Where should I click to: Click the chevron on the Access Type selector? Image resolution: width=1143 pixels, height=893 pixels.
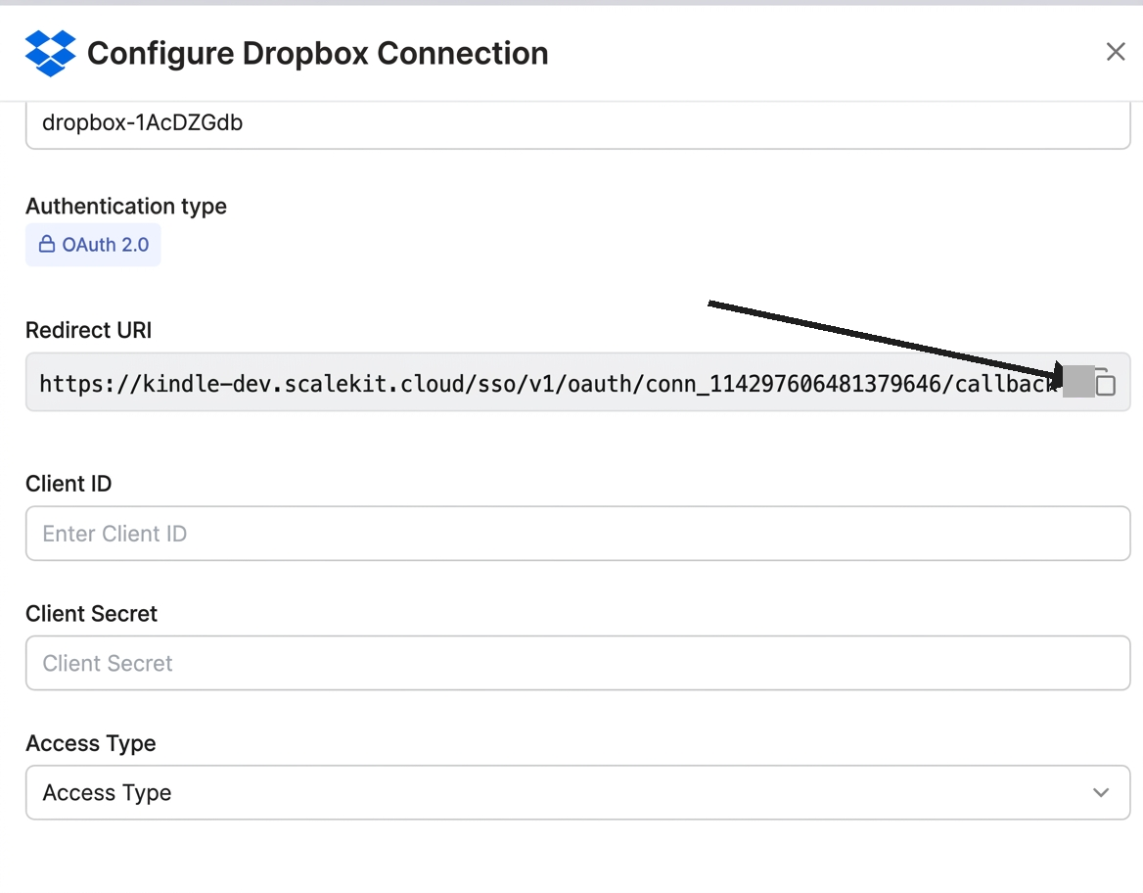coord(1099,793)
